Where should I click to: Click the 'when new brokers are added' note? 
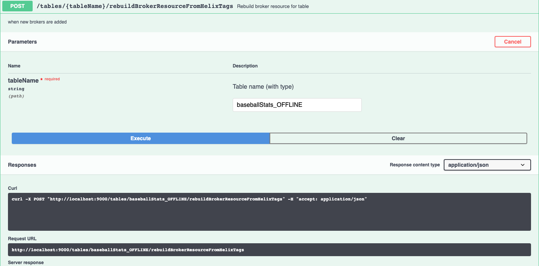[x=37, y=22]
